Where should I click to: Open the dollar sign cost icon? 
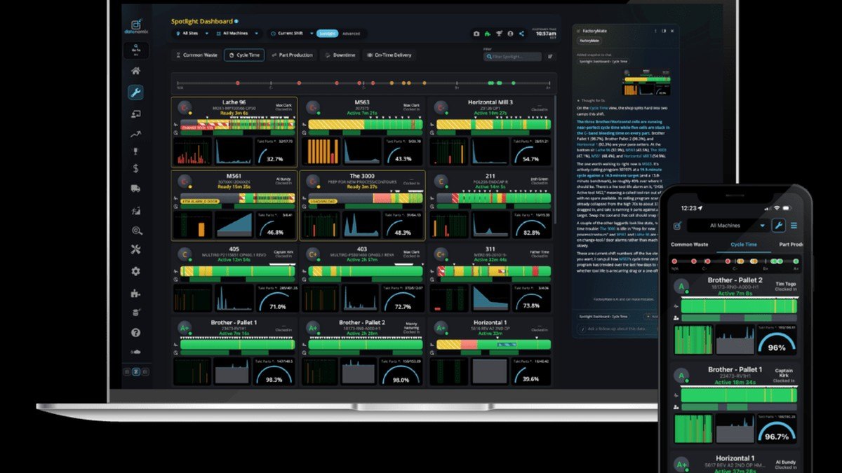135,168
